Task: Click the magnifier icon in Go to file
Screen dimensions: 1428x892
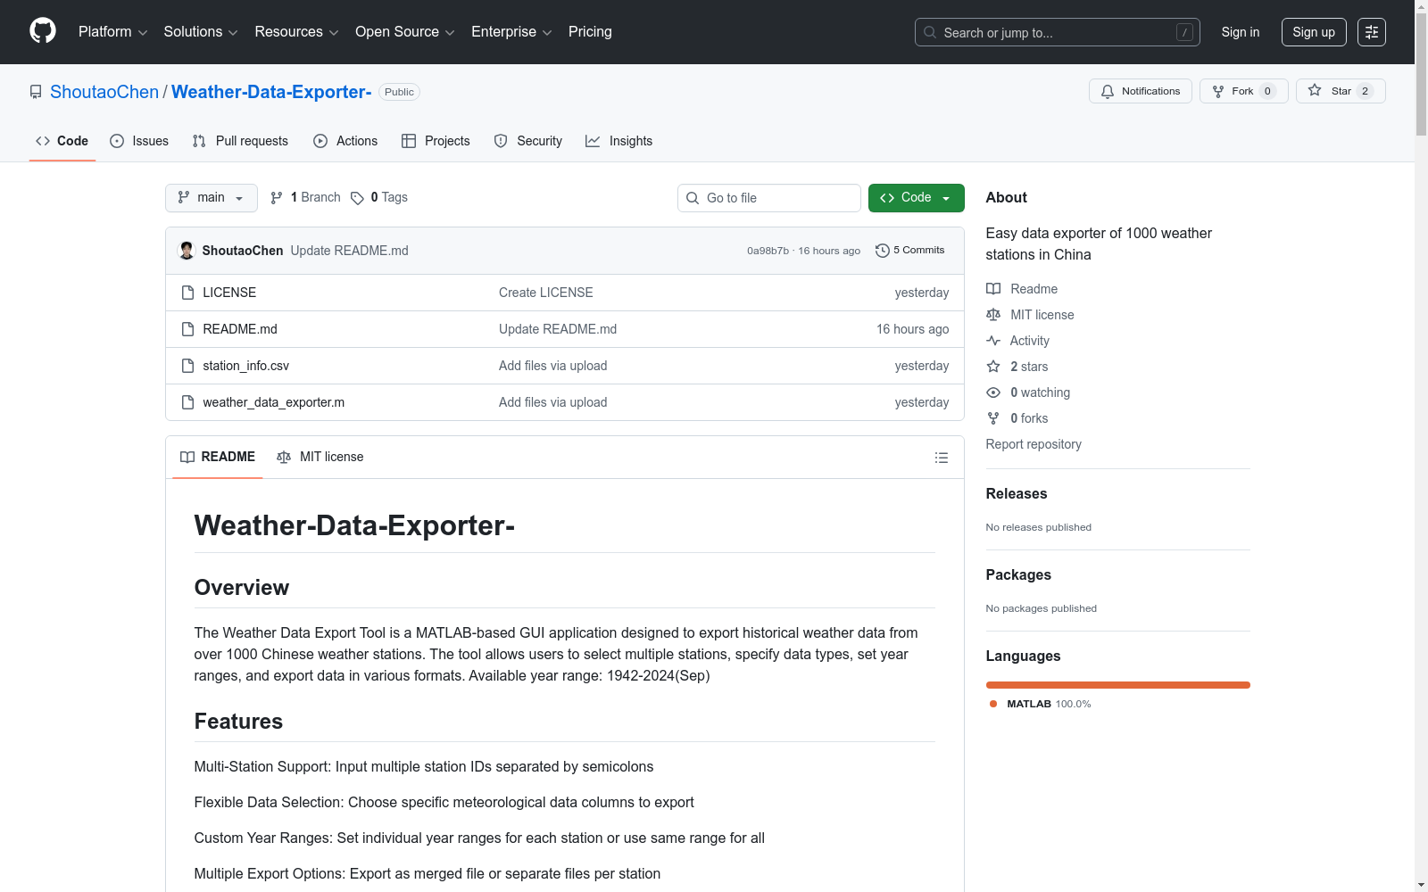Action: [x=693, y=198]
